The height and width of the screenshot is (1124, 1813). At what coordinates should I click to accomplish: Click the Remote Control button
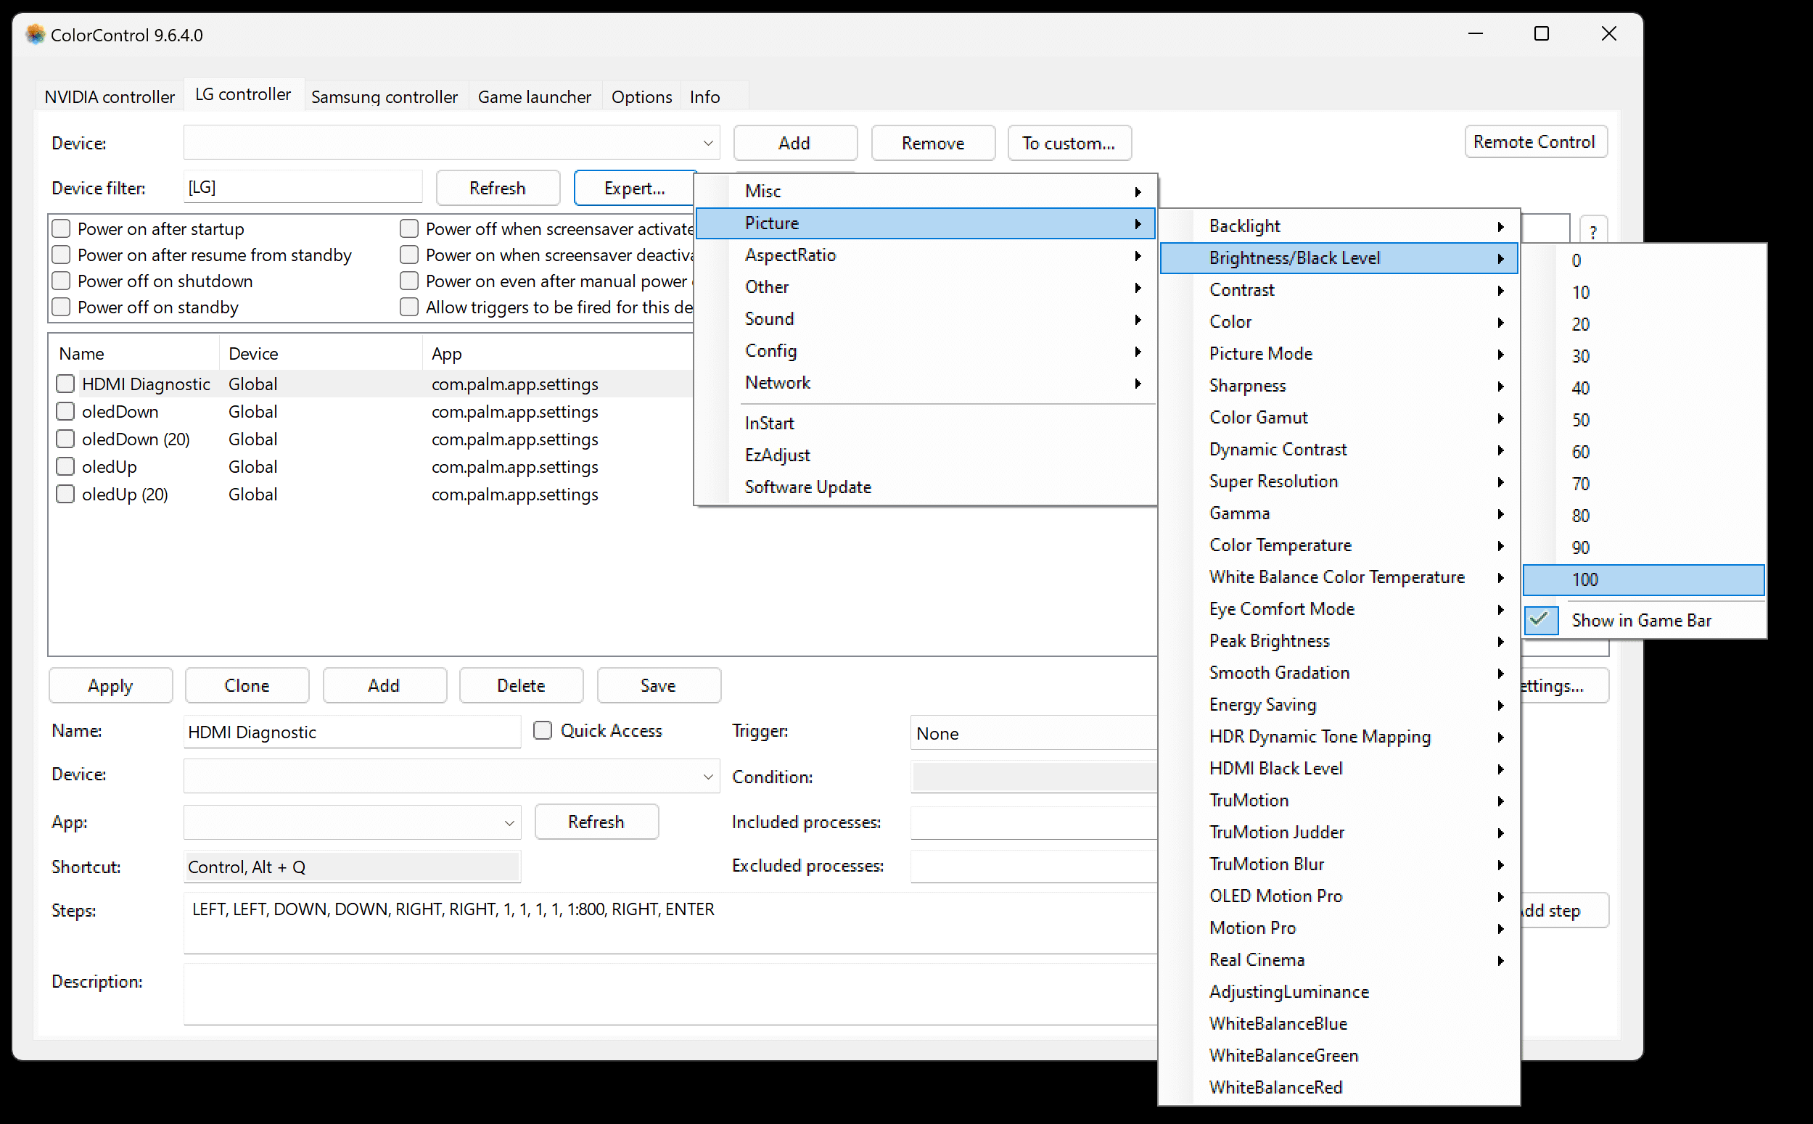pos(1534,142)
